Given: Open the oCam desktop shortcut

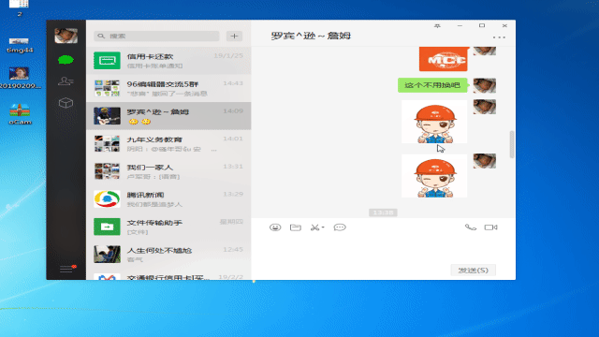Looking at the screenshot, I should pos(20,114).
